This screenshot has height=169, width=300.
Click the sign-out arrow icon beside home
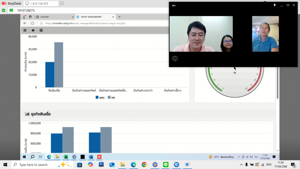tap(41, 30)
